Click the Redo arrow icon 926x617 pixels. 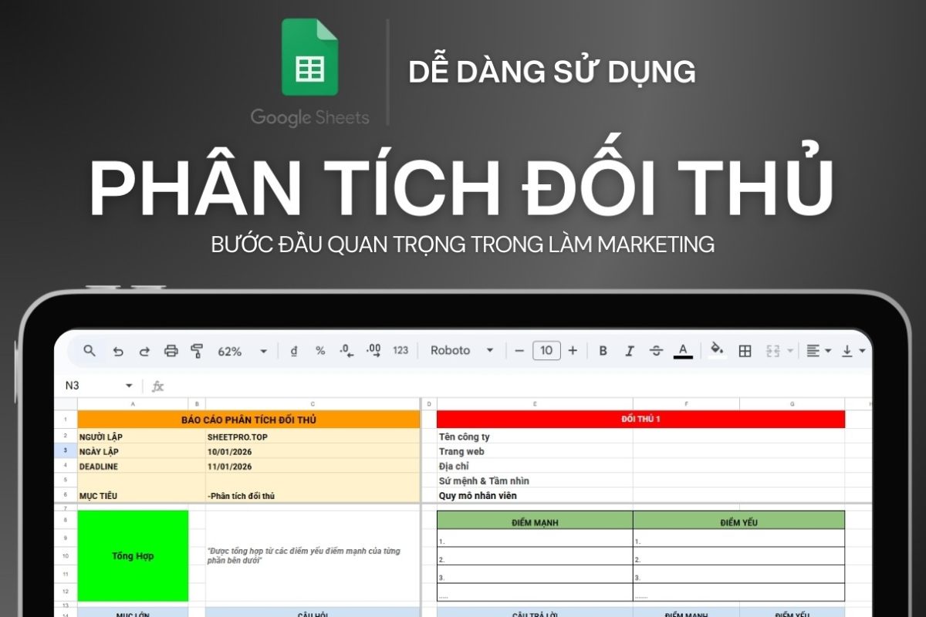144,351
